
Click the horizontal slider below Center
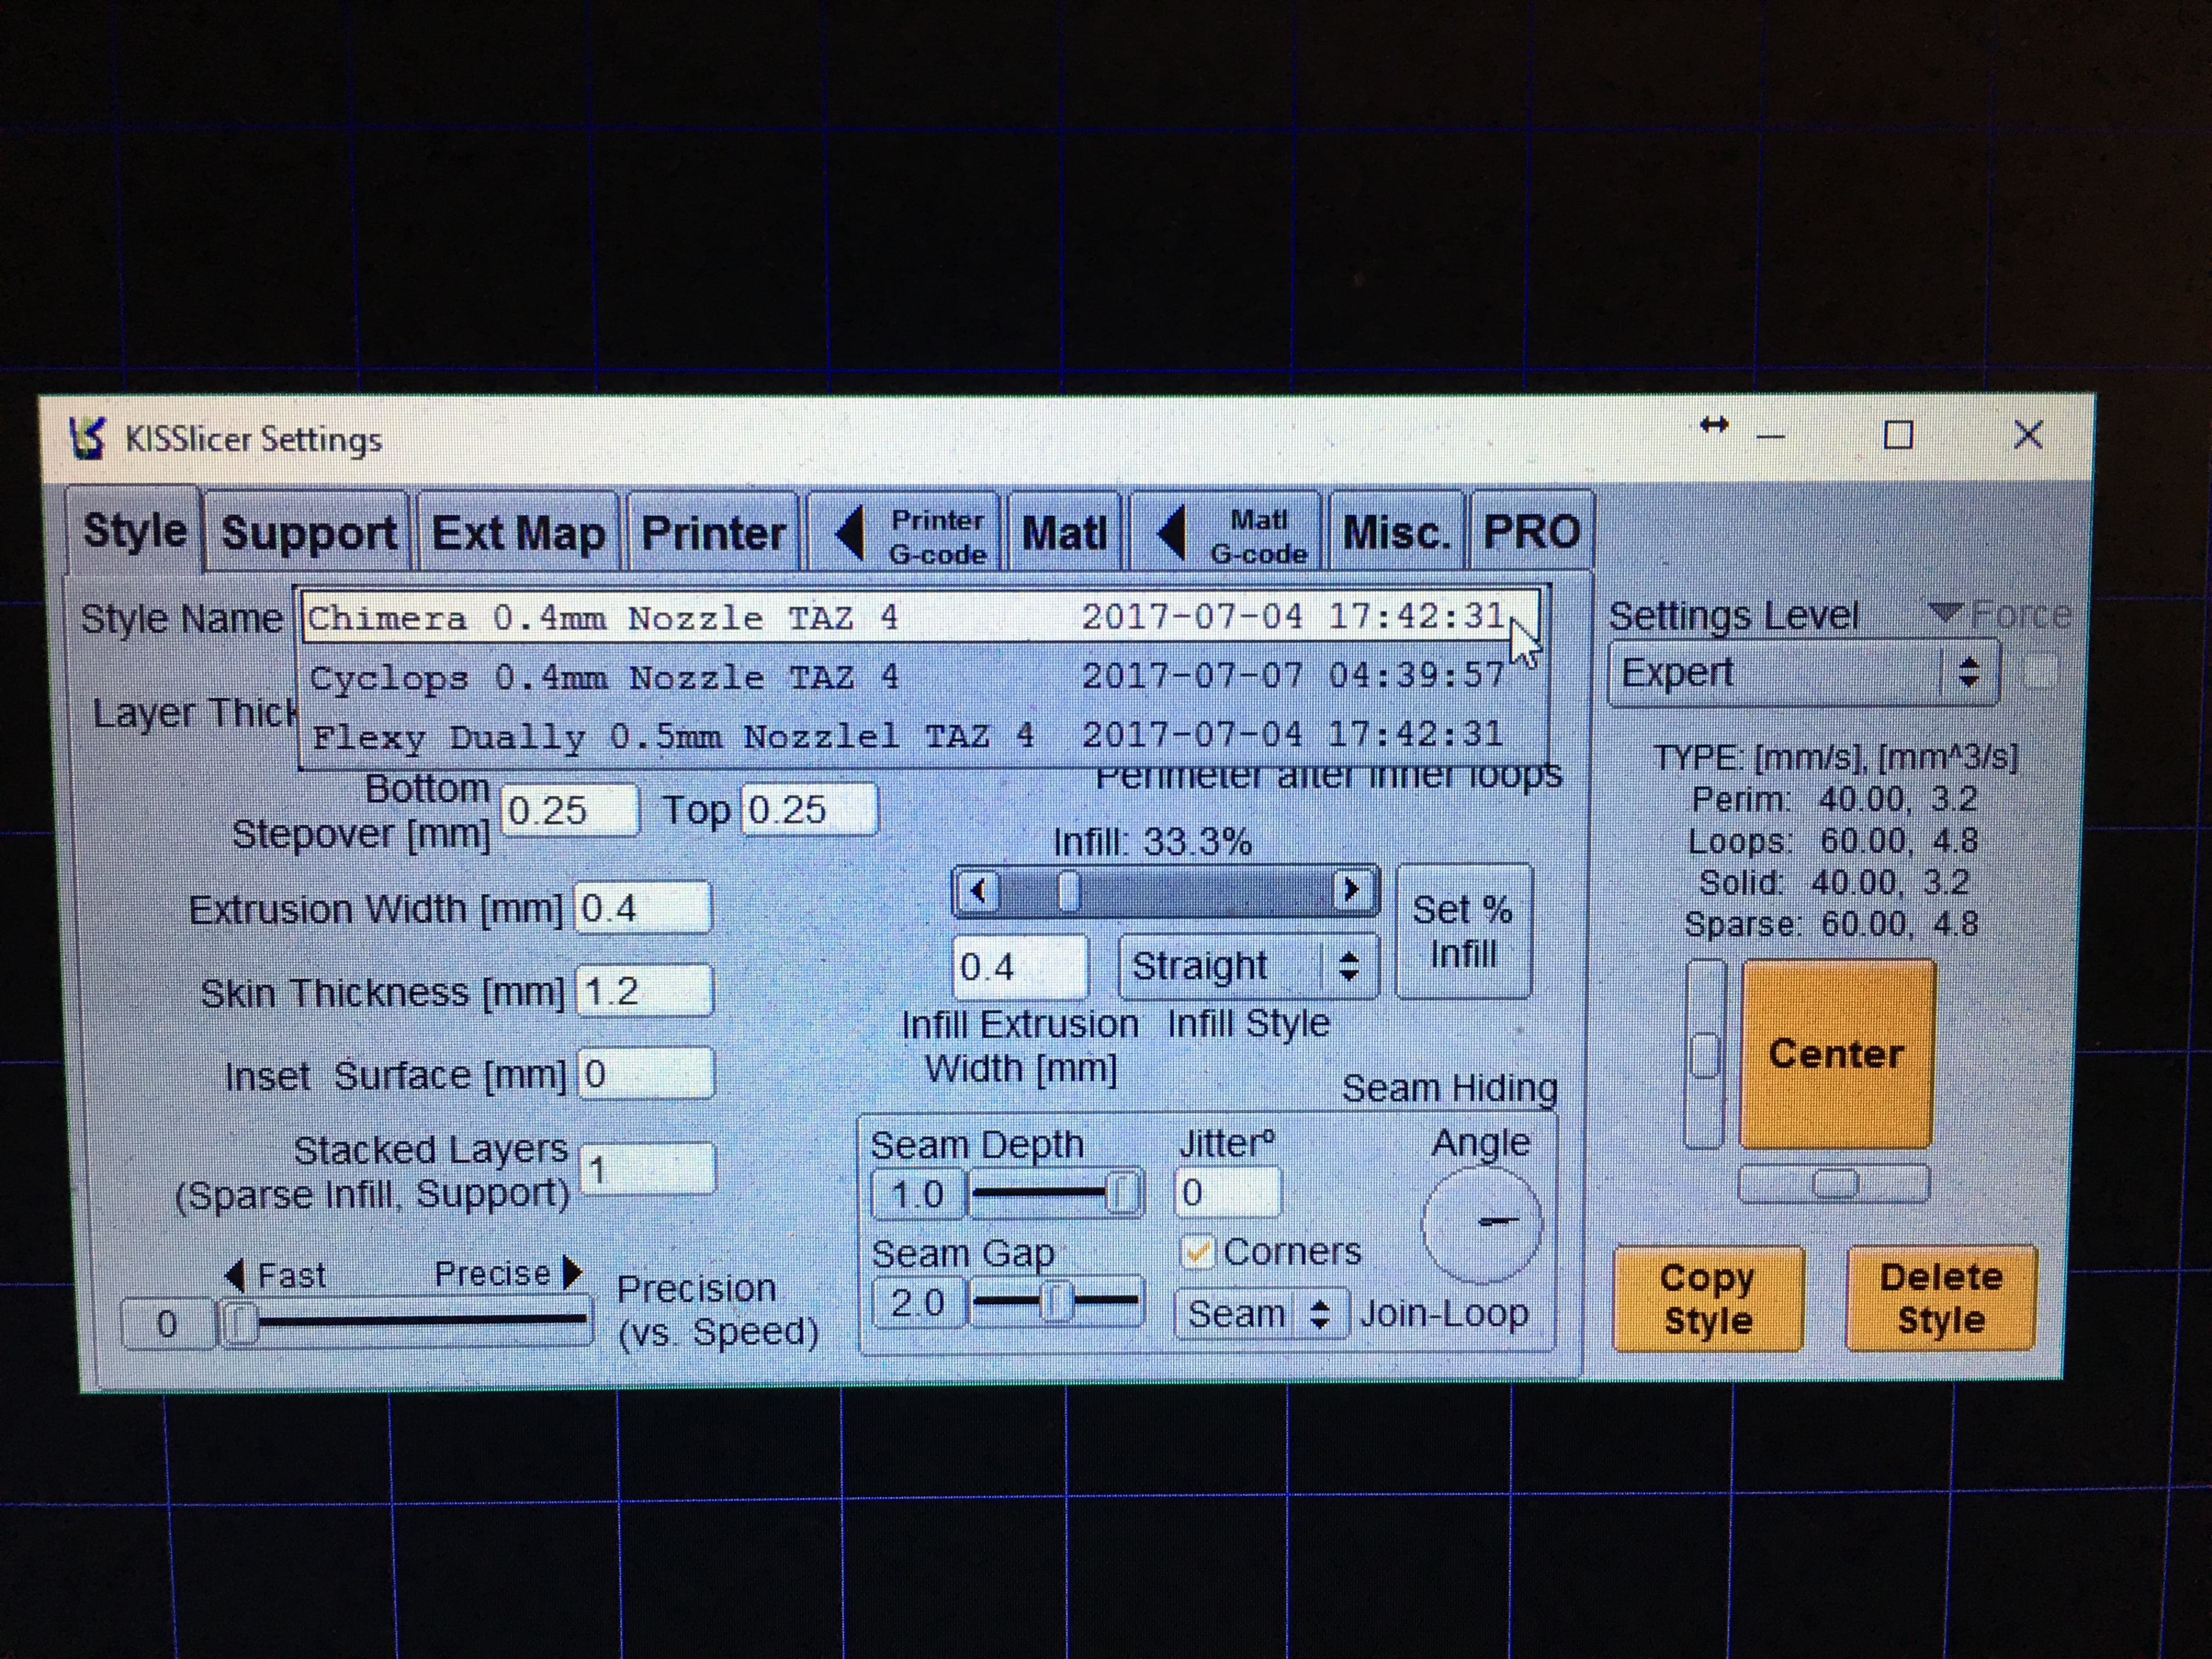tap(1834, 1184)
